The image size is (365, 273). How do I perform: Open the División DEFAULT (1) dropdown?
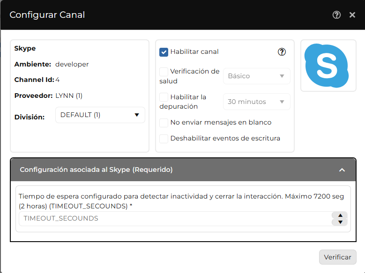point(100,115)
